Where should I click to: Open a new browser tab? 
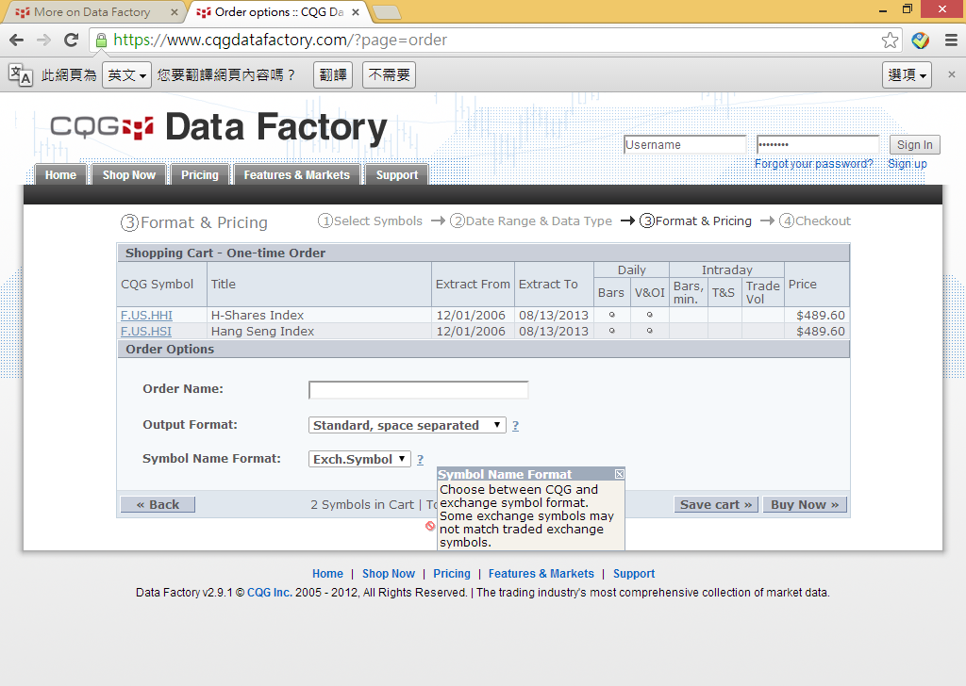(x=387, y=11)
